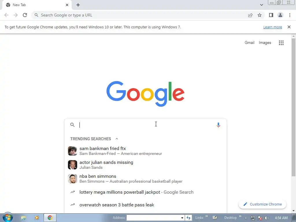The width and height of the screenshot is (296, 222).
Task: Open the Address bar dropdown in taskbar
Action: tap(182, 218)
